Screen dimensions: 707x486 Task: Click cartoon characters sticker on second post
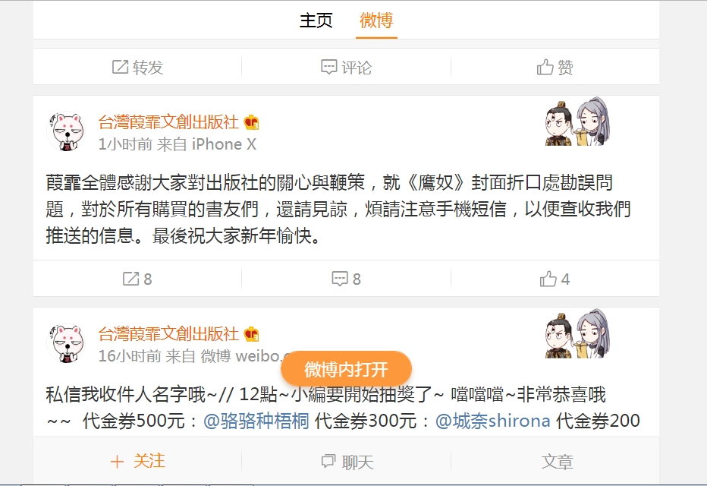pos(577,334)
